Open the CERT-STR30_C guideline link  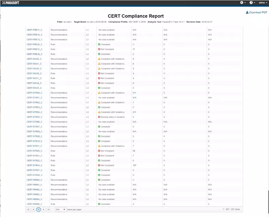[x=34, y=151]
